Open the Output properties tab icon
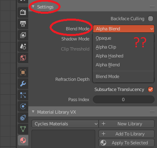 click(x=23, y=24)
